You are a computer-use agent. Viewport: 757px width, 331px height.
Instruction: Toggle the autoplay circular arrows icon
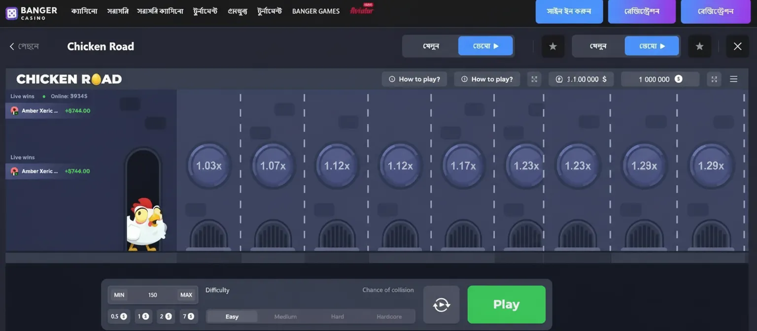tap(441, 305)
